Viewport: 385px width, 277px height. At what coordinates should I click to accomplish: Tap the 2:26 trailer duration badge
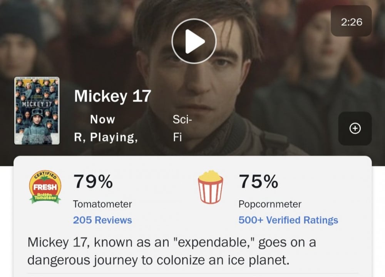coord(352,22)
